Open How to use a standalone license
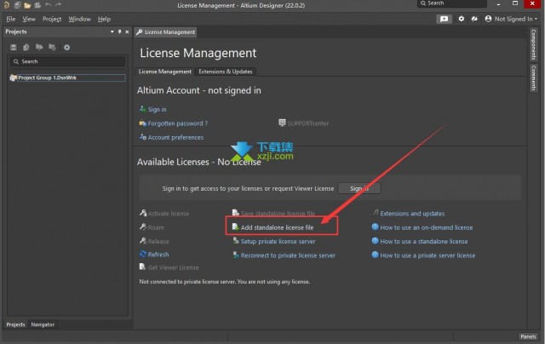 (424, 242)
